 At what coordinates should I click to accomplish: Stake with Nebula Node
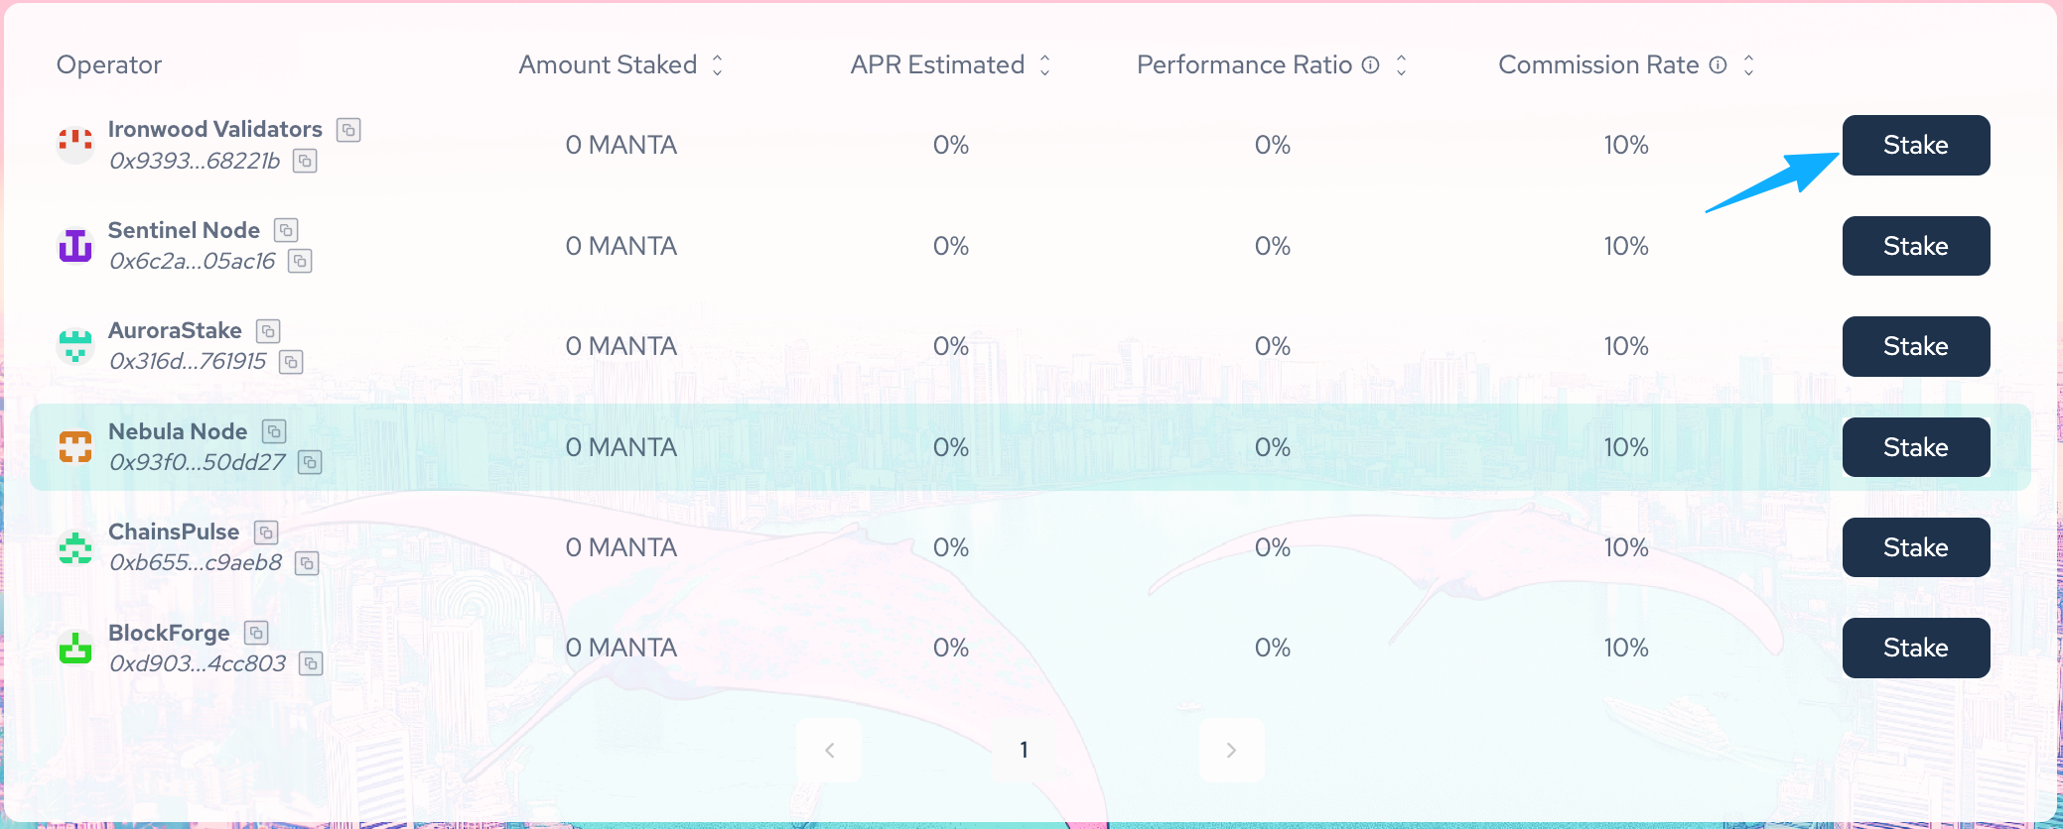click(x=1915, y=447)
